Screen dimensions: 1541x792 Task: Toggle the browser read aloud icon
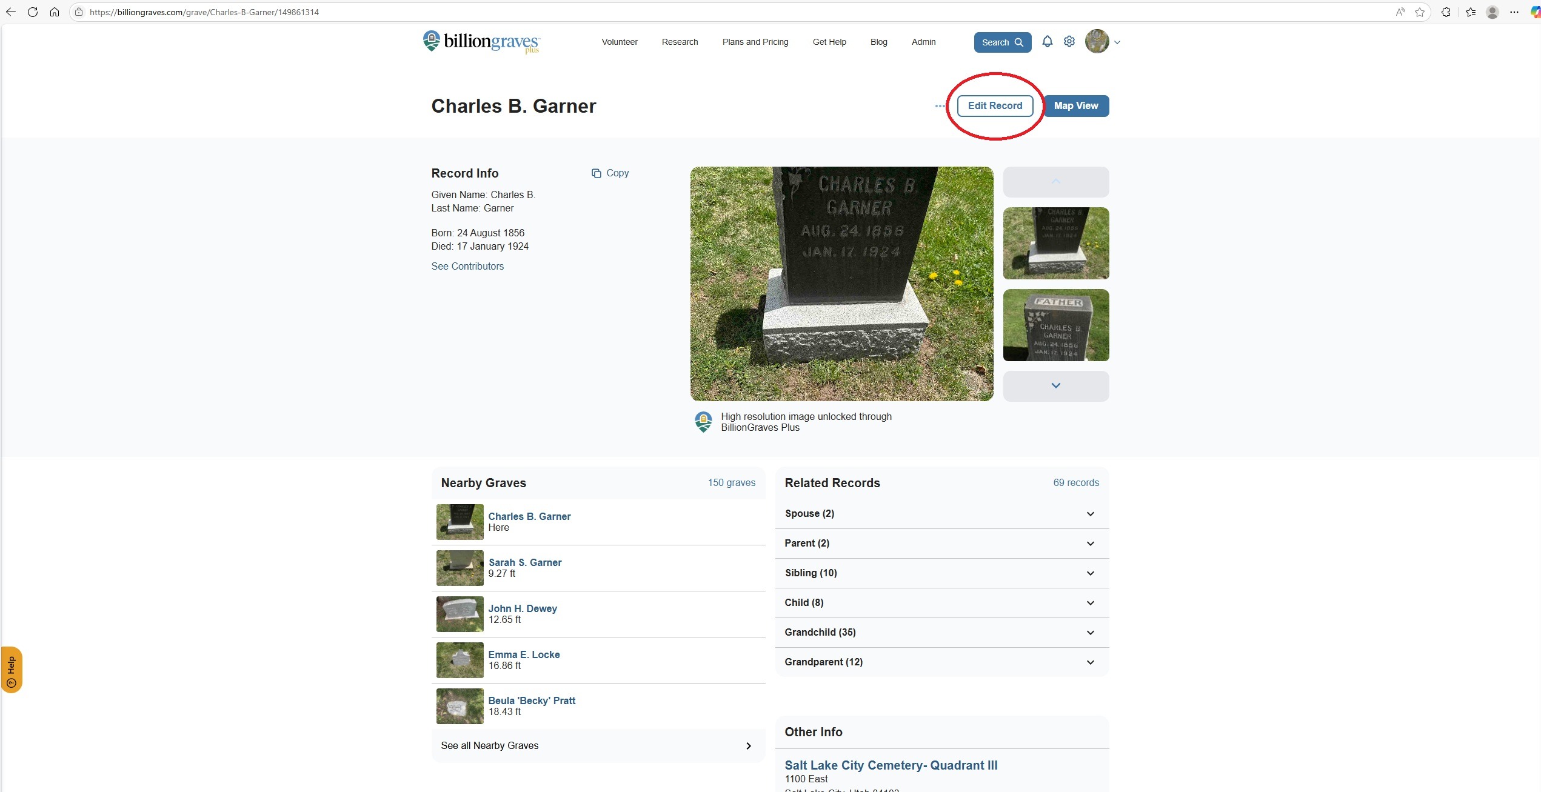coord(1400,12)
